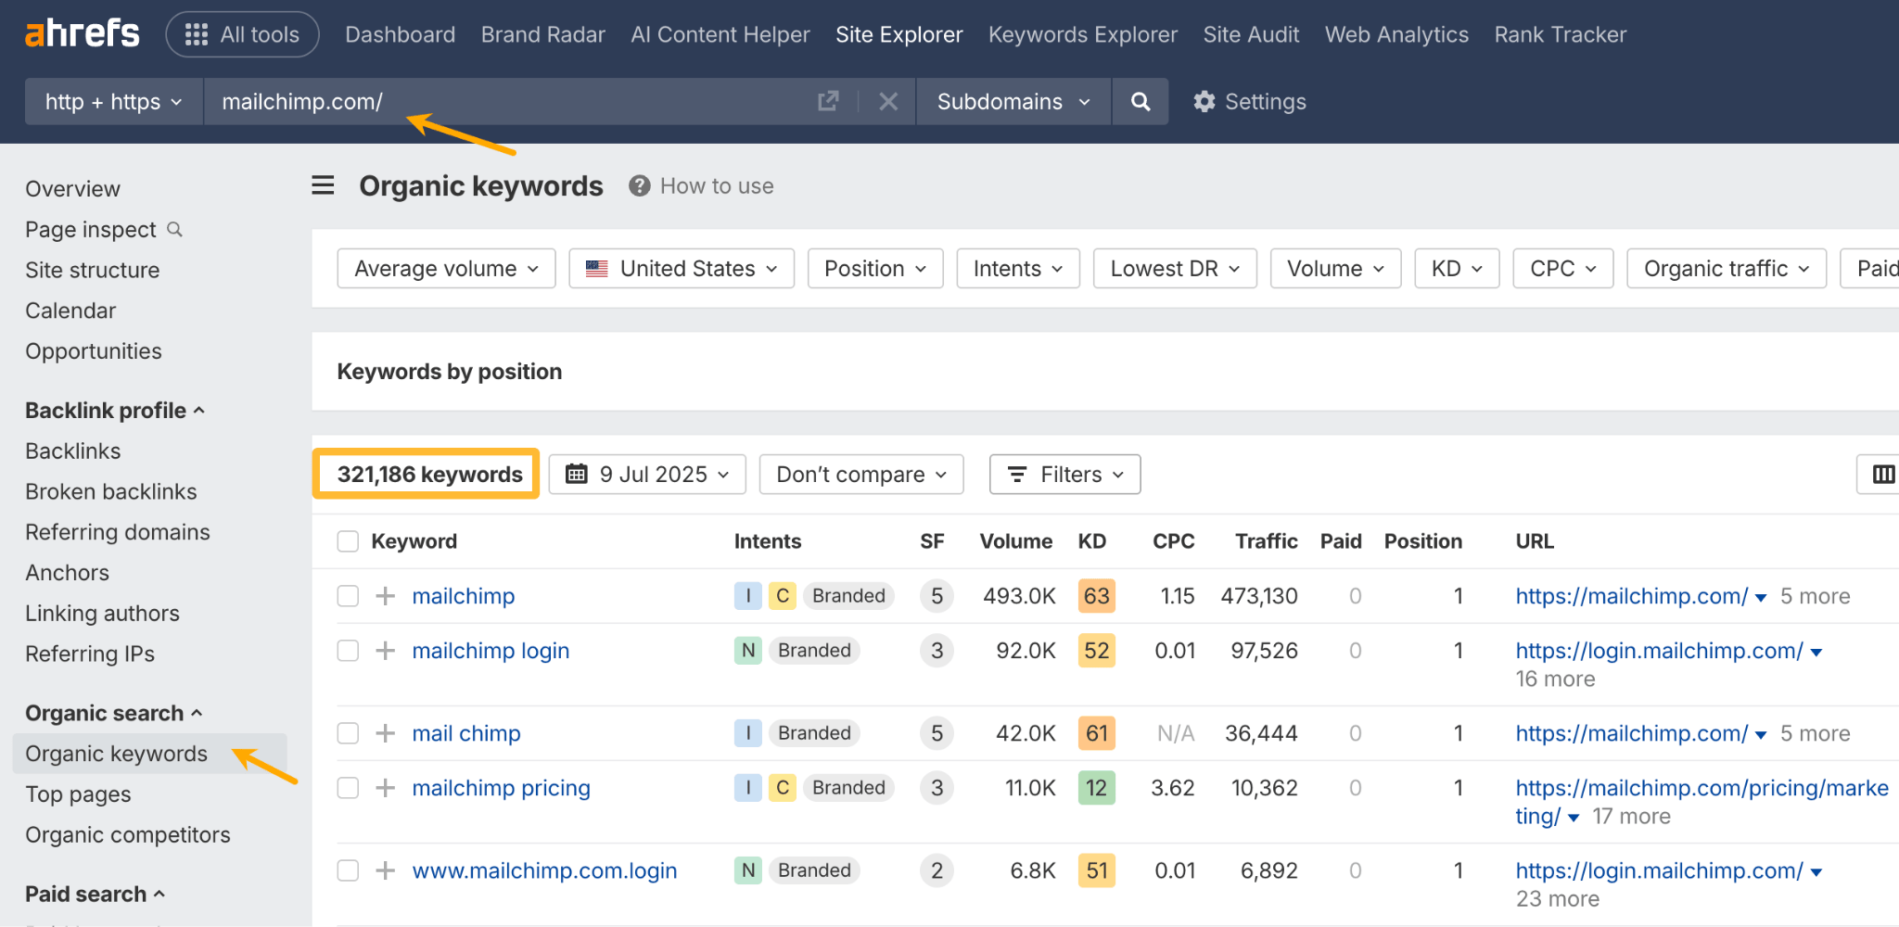Open mailchimp.com via external link icon
This screenshot has height=927, width=1899.
point(826,101)
